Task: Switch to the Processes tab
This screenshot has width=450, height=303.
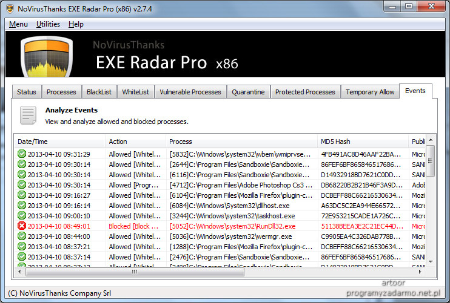Action: 61,92
